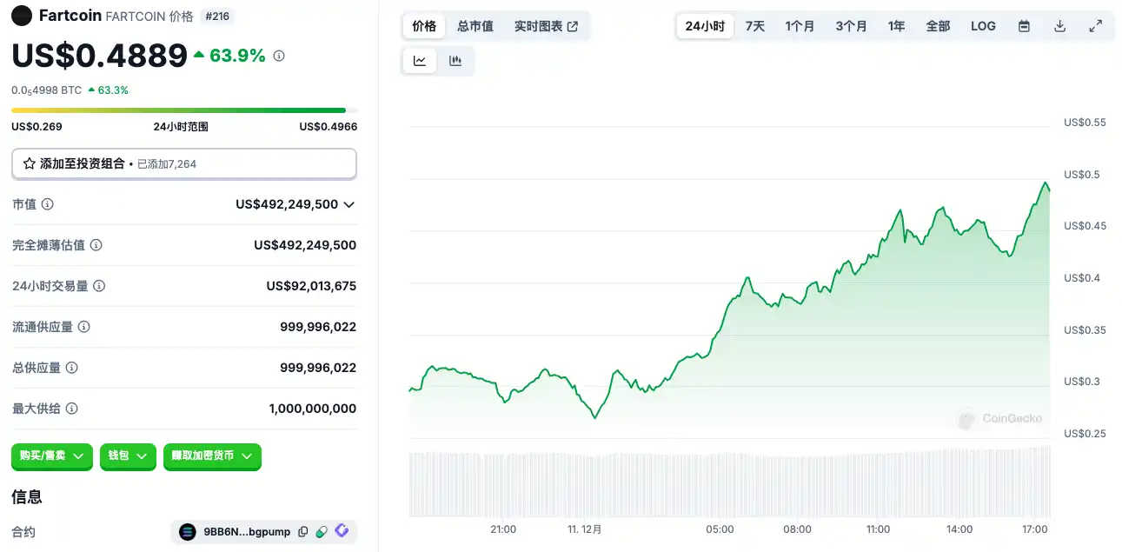The image size is (1122, 552).
Task: Toggle LOG scale on the chart
Action: coord(983,26)
